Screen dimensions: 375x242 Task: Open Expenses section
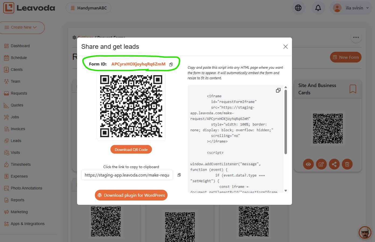19,176
